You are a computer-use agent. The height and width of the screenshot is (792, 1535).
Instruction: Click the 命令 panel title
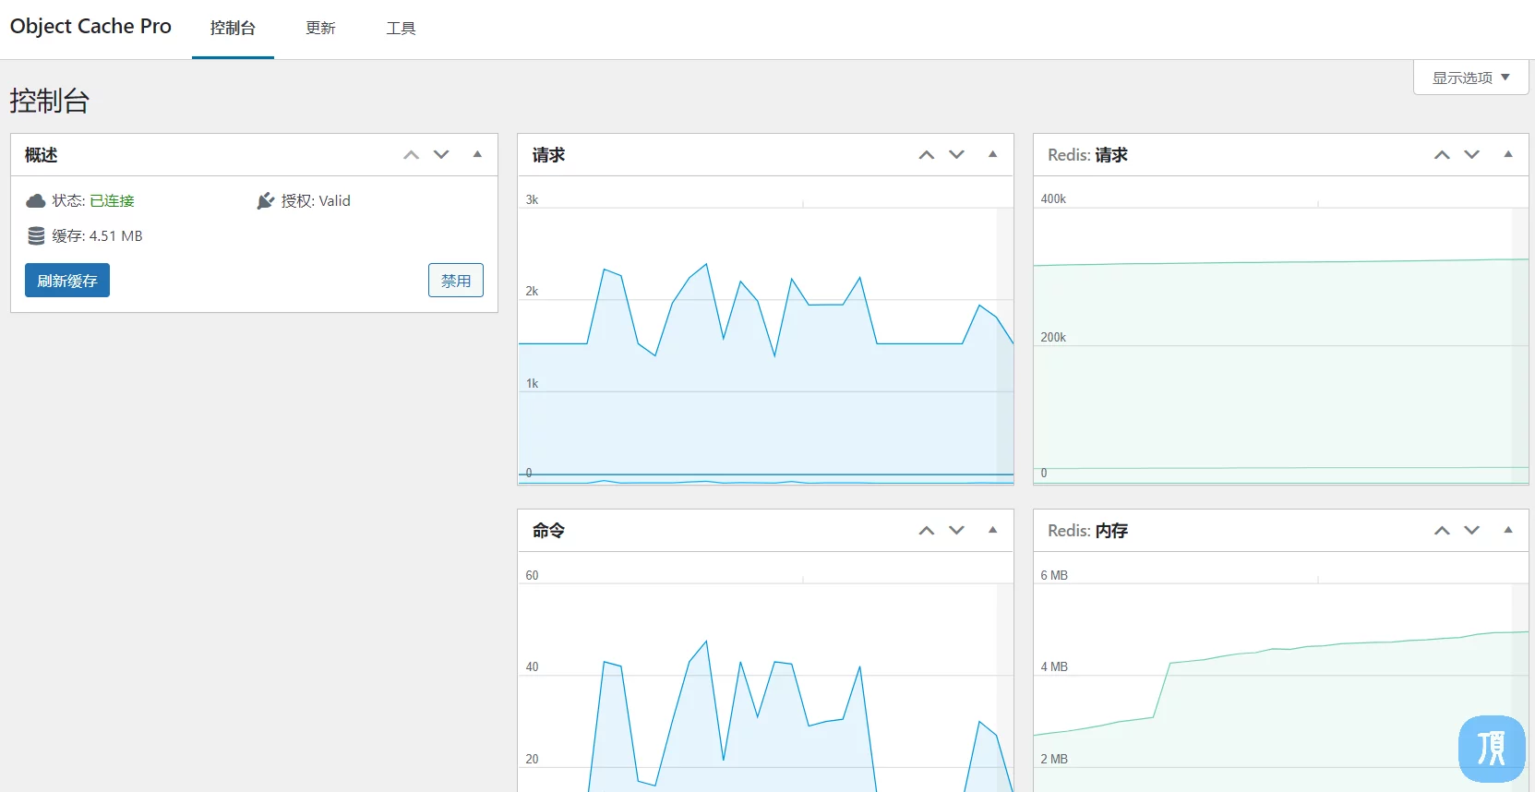pyautogui.click(x=548, y=531)
